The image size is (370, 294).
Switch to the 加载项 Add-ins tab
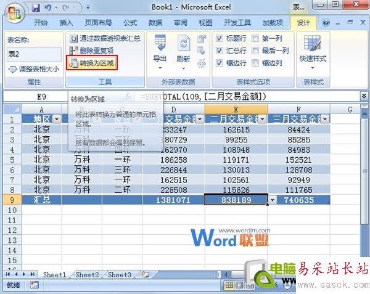click(x=273, y=23)
